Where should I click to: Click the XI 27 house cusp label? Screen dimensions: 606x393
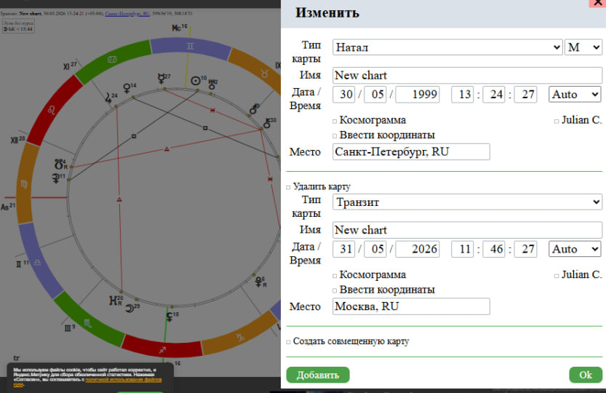click(70, 66)
